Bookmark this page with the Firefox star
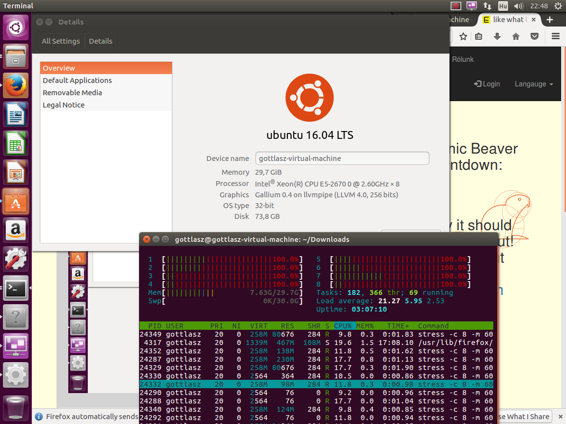 tap(463, 36)
